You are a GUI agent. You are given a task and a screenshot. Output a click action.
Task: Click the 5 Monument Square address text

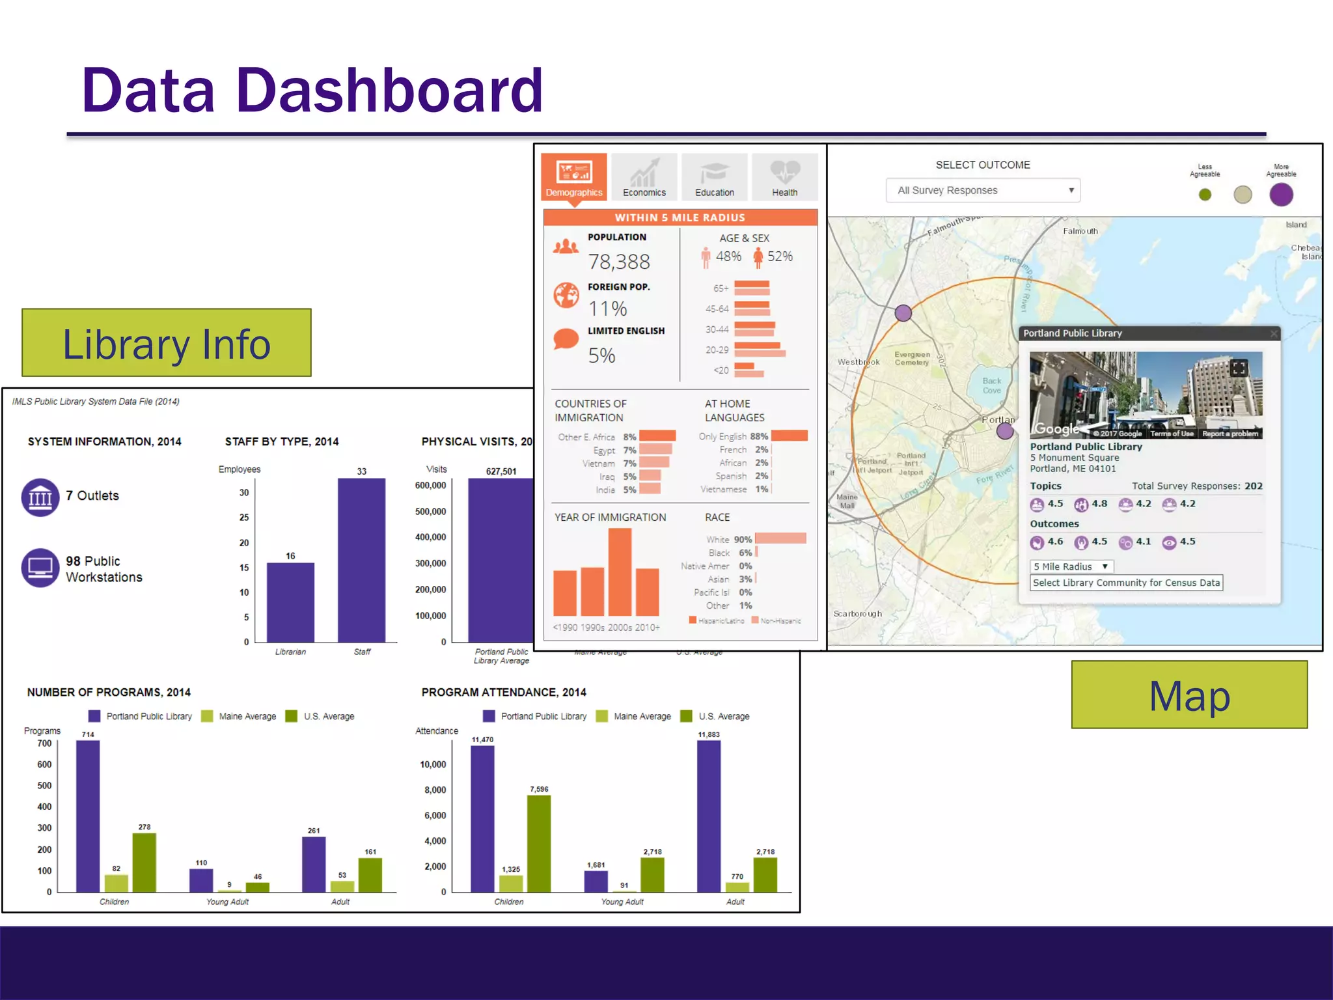1075,458
